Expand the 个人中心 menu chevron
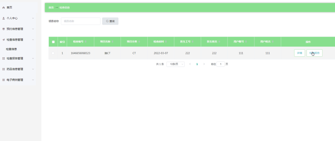 click(33, 18)
